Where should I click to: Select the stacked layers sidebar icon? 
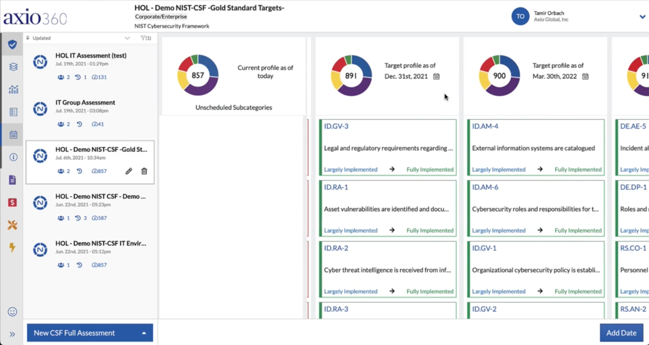point(13,67)
